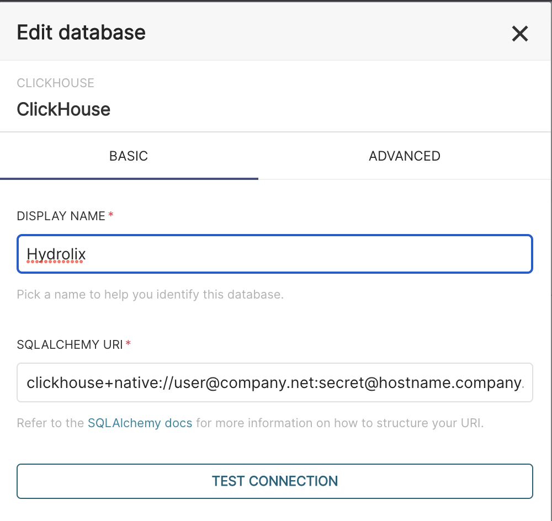This screenshot has height=521, width=552.
Task: Click the 'Edit database' dialog title
Action: click(x=81, y=33)
